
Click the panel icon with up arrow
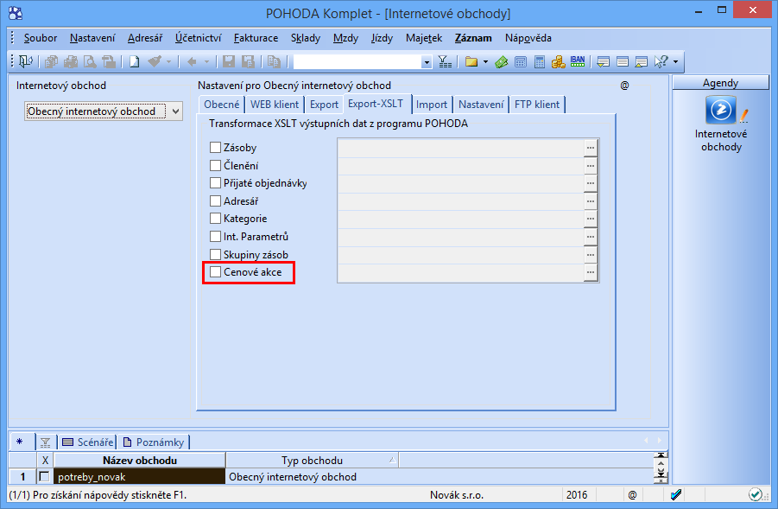641,61
